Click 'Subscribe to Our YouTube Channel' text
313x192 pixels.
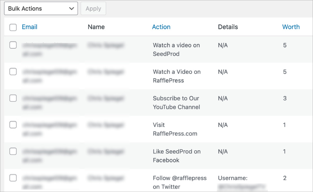coord(176,103)
